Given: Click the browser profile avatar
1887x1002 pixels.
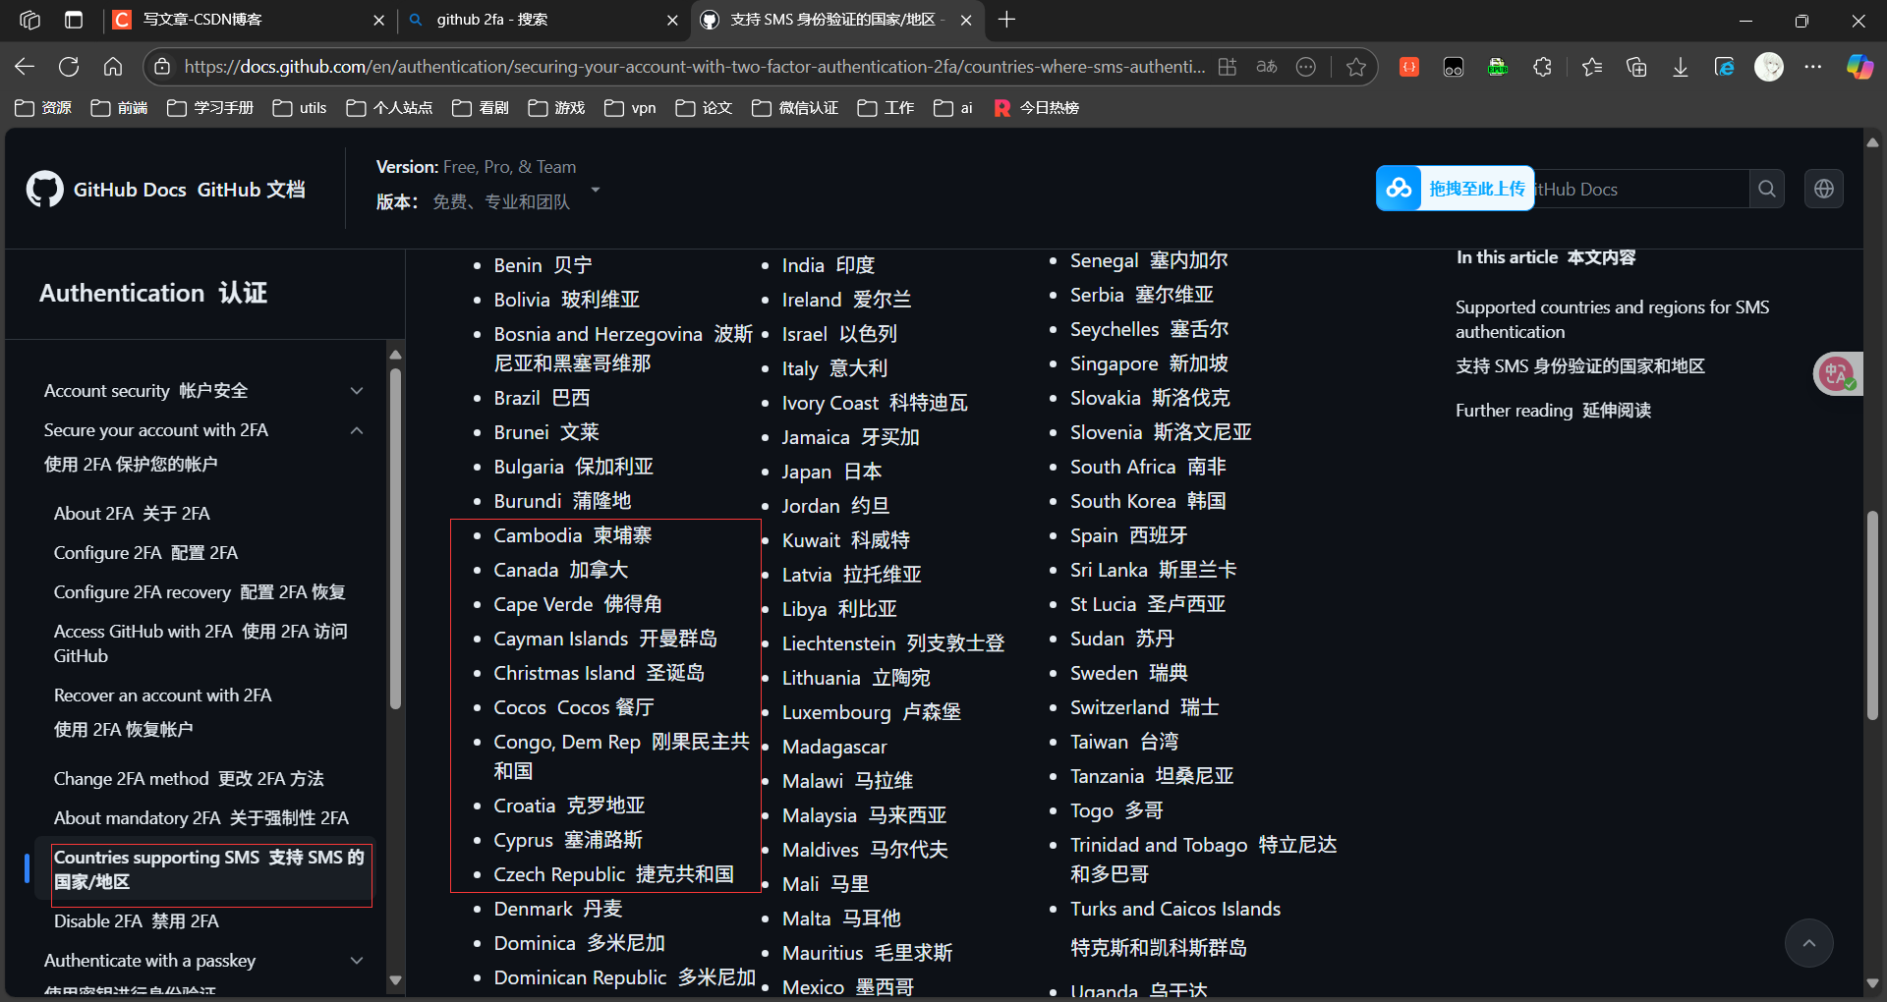Looking at the screenshot, I should [1769, 67].
